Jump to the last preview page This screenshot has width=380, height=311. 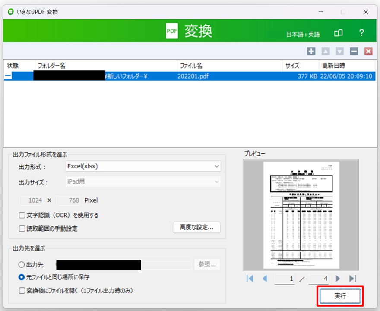(x=352, y=279)
